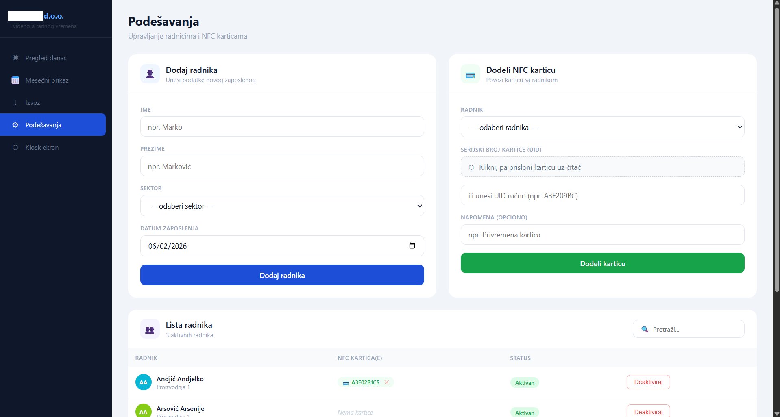Click the green Dodeli karticu button
The height and width of the screenshot is (417, 780).
click(x=603, y=263)
